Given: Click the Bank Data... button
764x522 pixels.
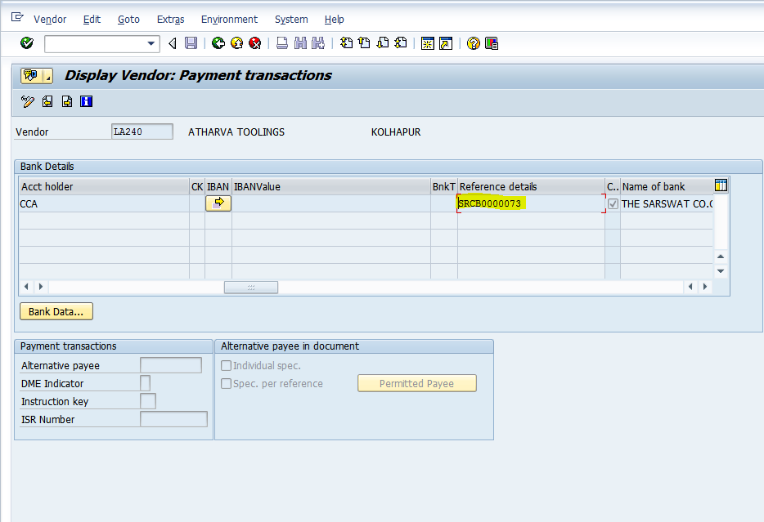Looking at the screenshot, I should point(56,311).
